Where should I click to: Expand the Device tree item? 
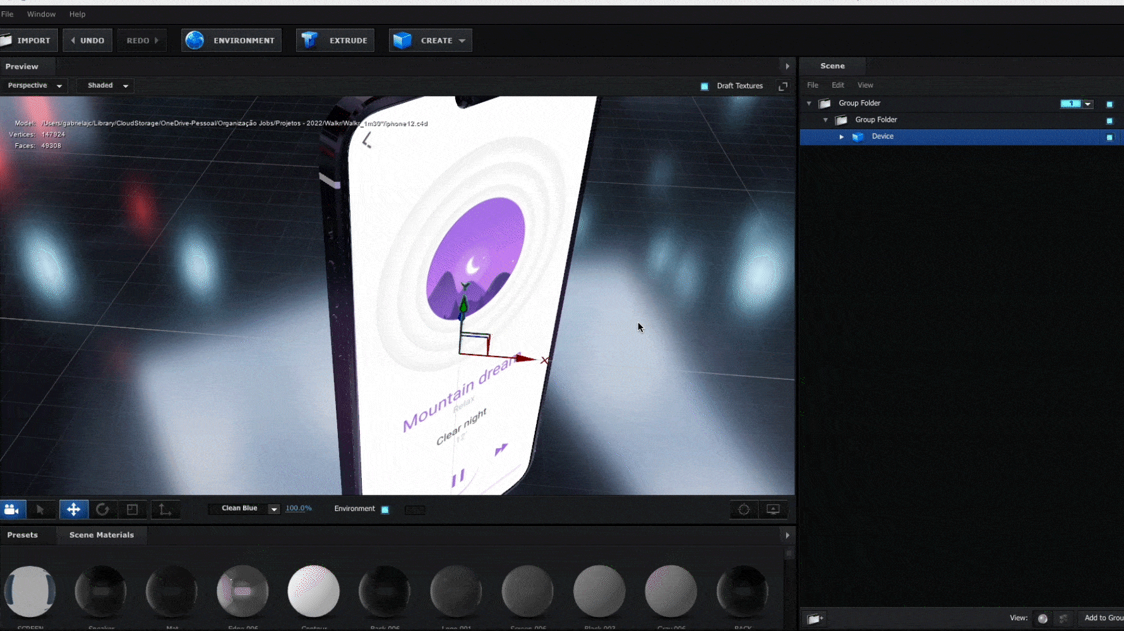pyautogui.click(x=842, y=137)
